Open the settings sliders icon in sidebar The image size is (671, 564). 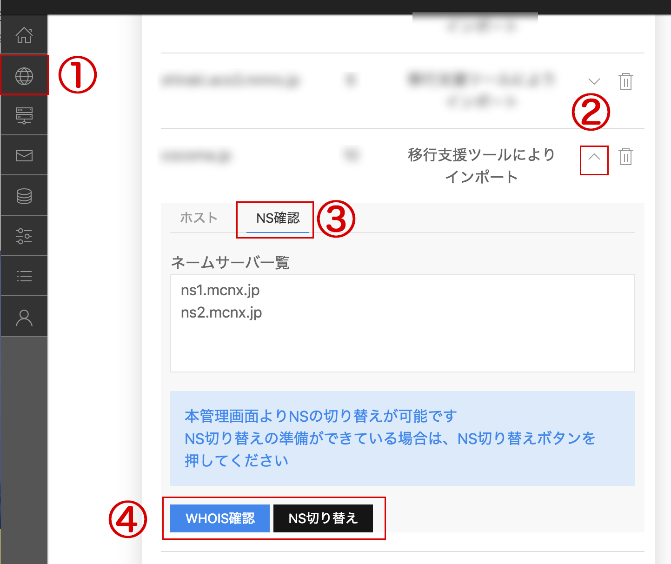click(24, 236)
